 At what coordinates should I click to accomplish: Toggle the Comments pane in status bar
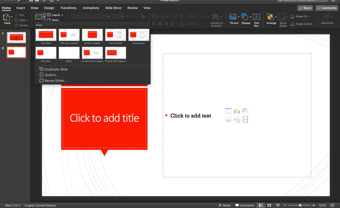[x=245, y=205]
